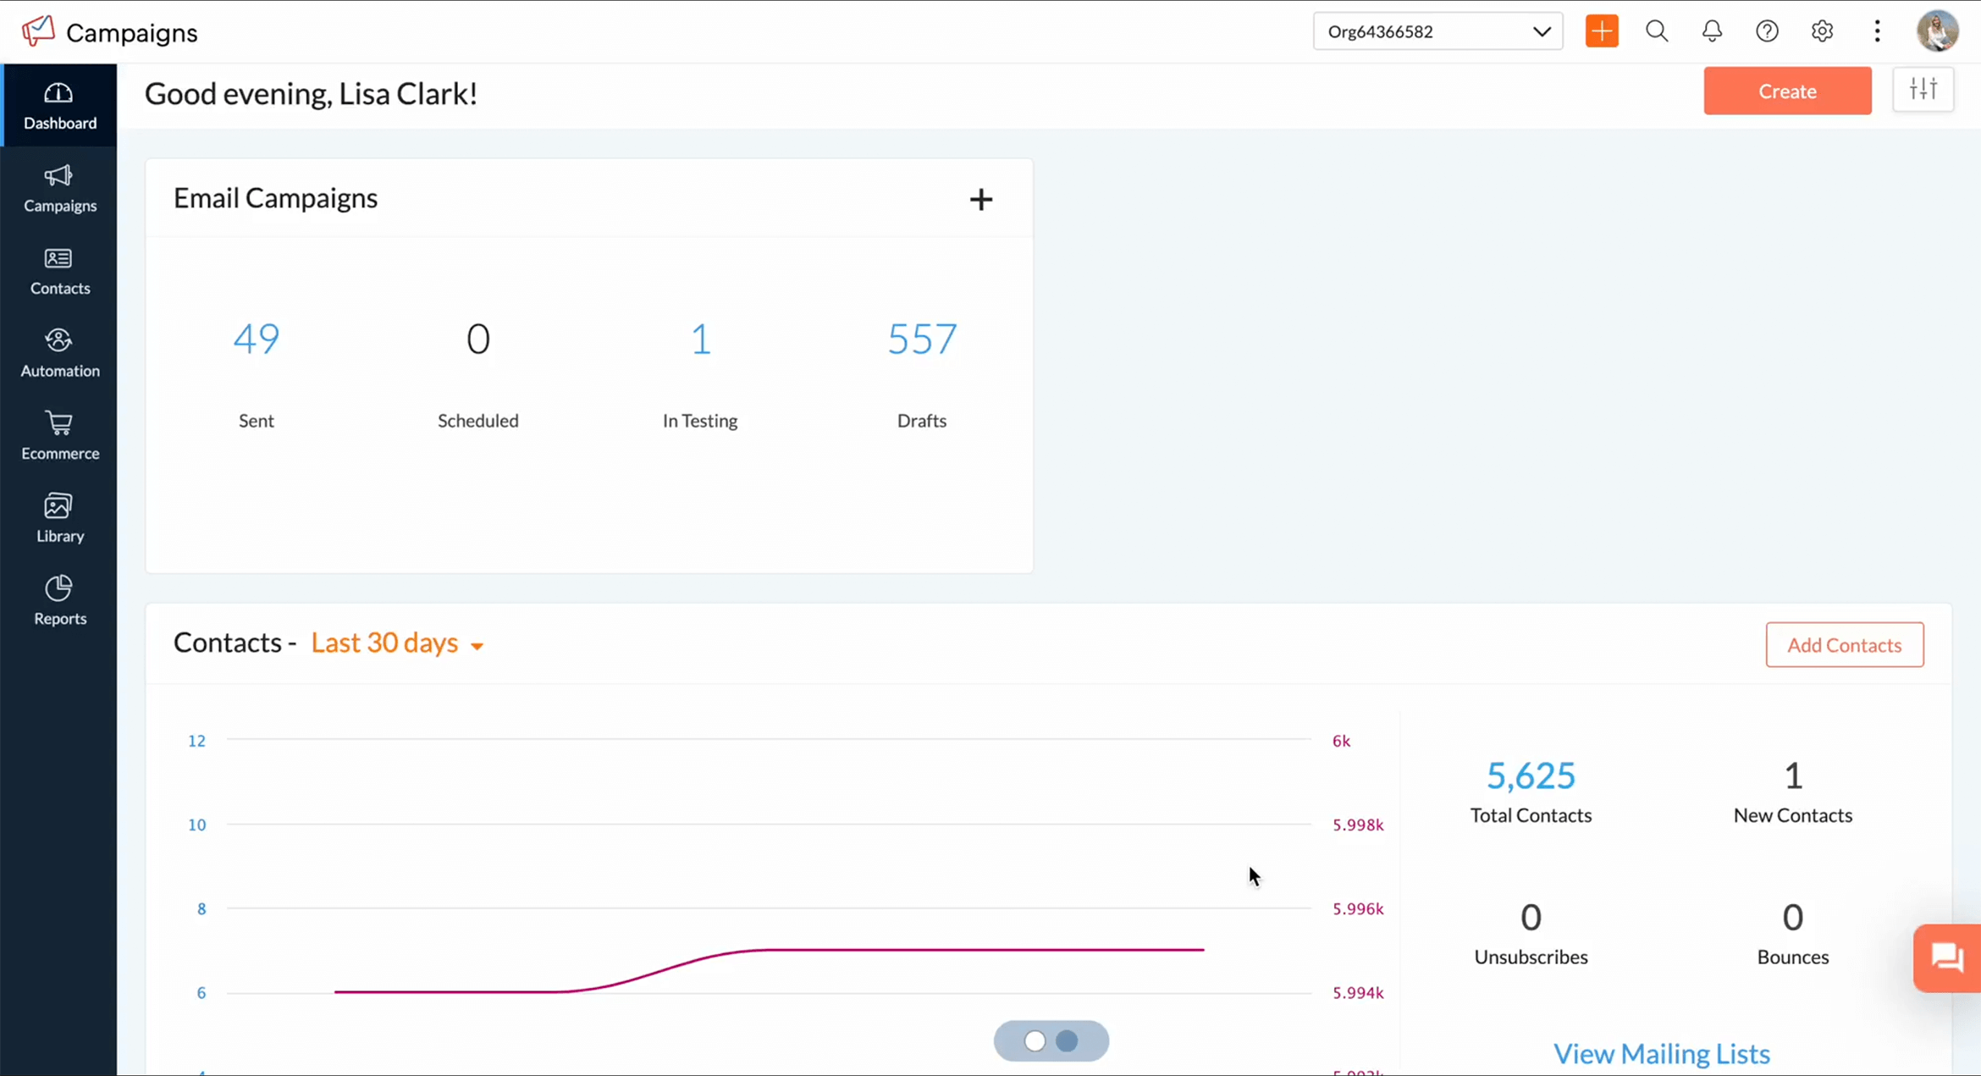
Task: Open the Last 30 days dropdown
Action: [x=397, y=643]
